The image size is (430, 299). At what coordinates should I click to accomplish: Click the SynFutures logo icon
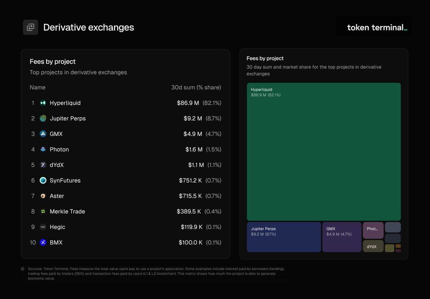43,181
